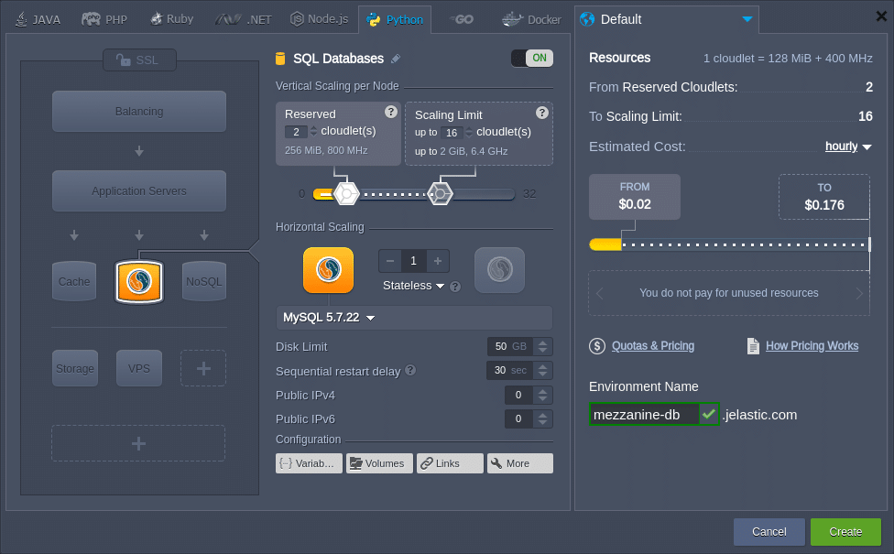Click the Cancel button
Image resolution: width=894 pixels, height=554 pixels.
tap(769, 532)
